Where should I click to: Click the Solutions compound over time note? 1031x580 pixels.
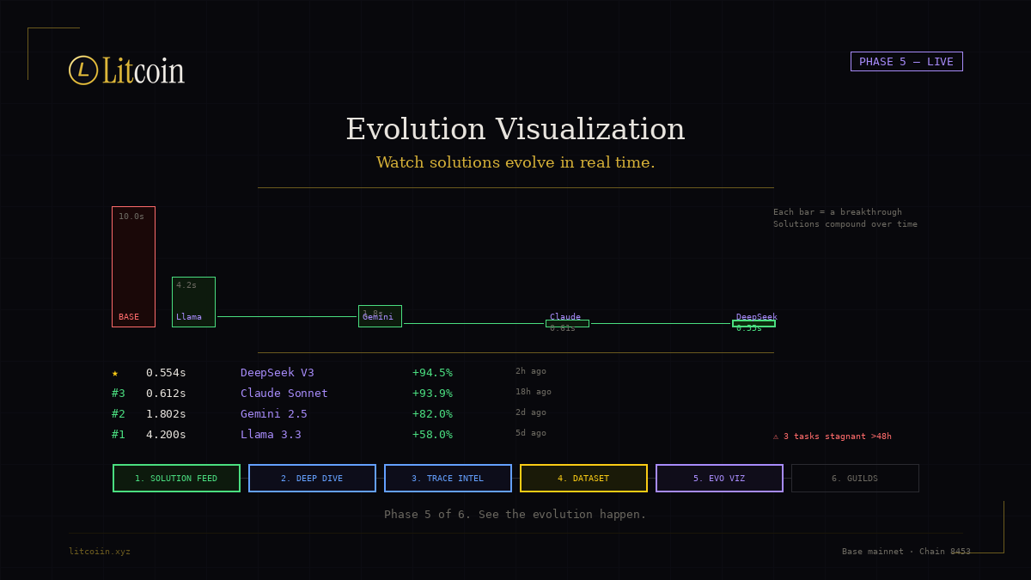tap(845, 224)
